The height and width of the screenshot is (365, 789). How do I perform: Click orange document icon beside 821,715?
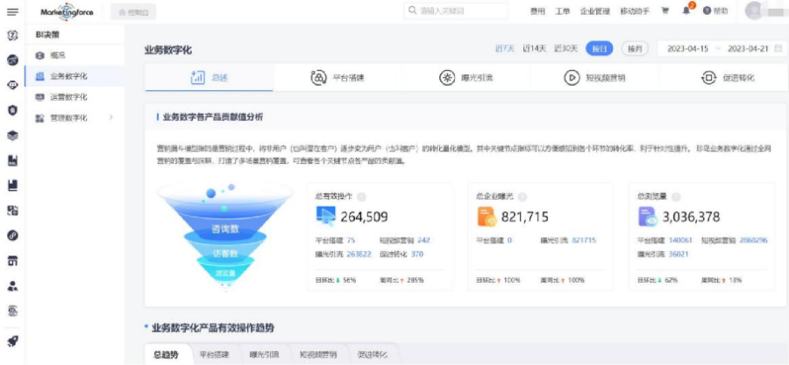tap(487, 216)
